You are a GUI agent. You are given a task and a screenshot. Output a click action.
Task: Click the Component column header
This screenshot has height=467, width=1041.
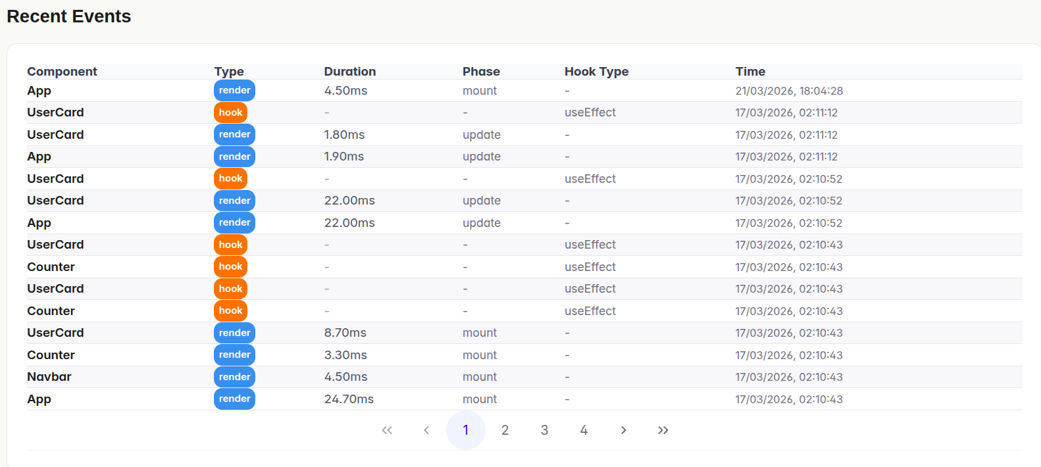pos(62,72)
